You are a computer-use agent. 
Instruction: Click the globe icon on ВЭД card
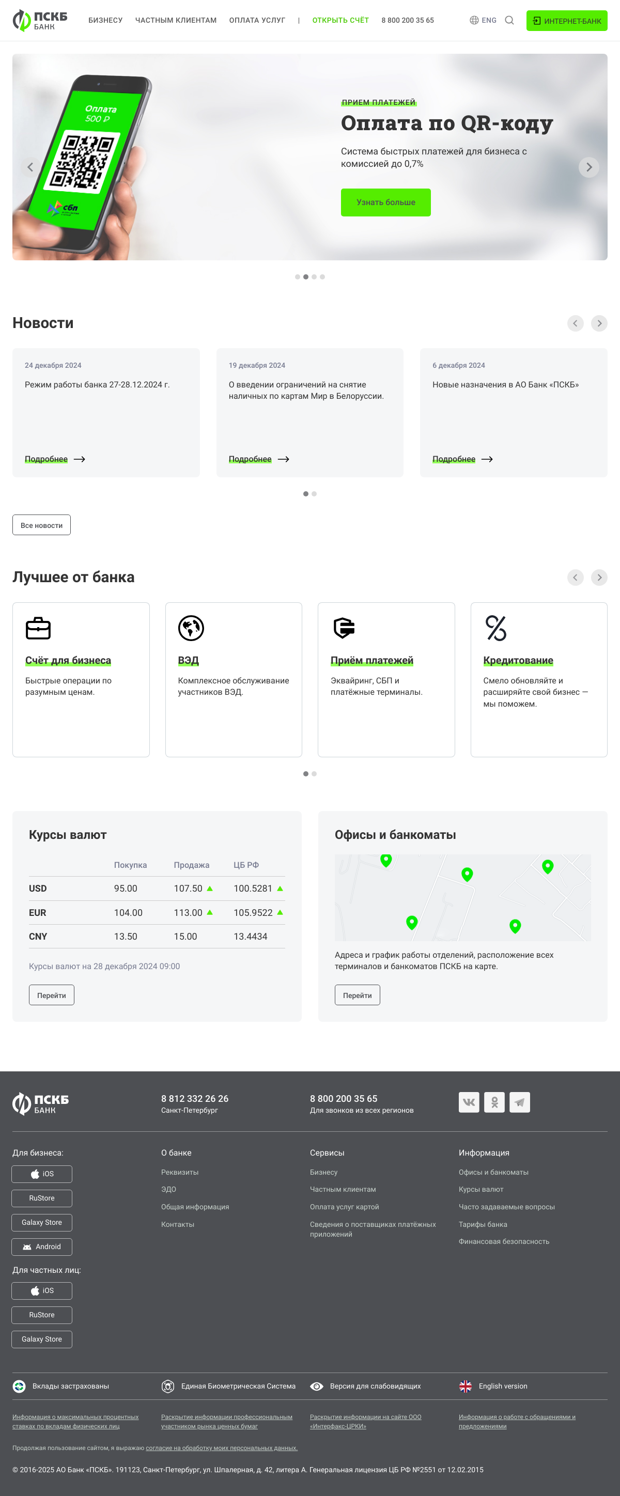point(191,628)
